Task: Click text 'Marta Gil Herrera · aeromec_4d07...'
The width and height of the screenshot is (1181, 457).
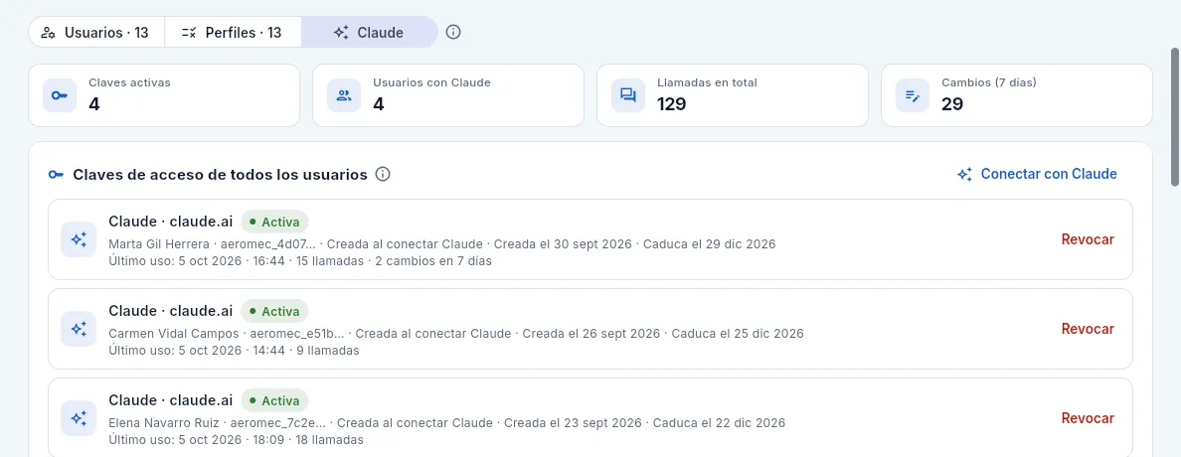Action: tap(215, 244)
